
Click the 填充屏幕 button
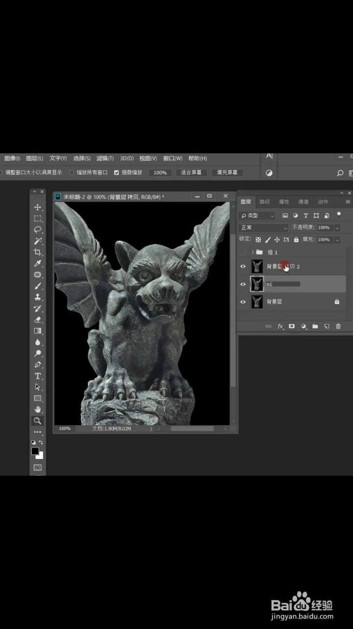pyautogui.click(x=227, y=172)
